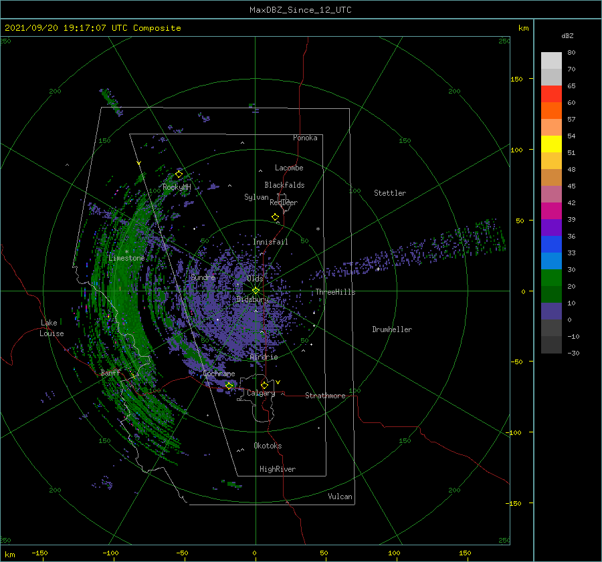Click the -150 tick on bottom axis
The width and height of the screenshot is (602, 562).
tap(39, 553)
